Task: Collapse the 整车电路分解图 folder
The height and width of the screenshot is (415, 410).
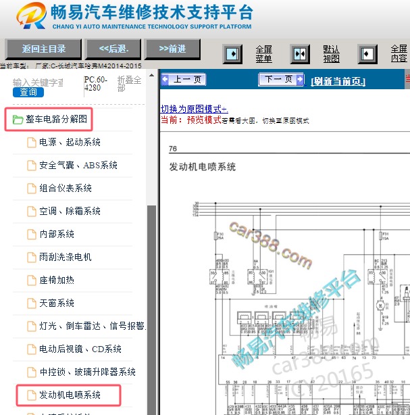Action: click(x=56, y=119)
